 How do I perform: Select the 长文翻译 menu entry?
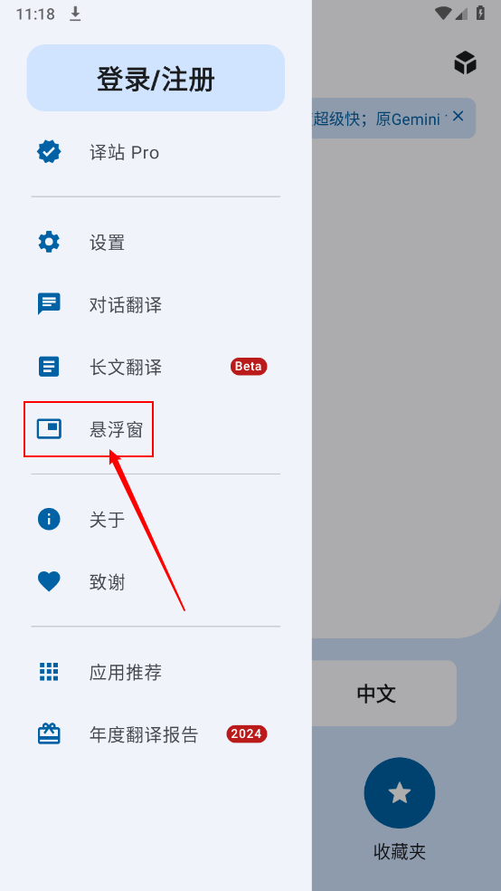coord(156,367)
